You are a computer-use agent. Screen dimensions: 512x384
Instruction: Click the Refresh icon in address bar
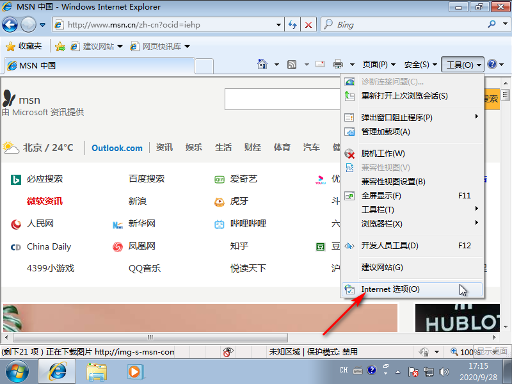[x=293, y=24]
